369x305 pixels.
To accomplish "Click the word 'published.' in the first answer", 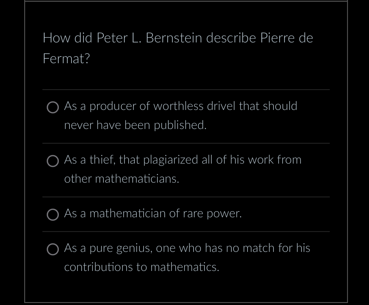I will 180,125.
